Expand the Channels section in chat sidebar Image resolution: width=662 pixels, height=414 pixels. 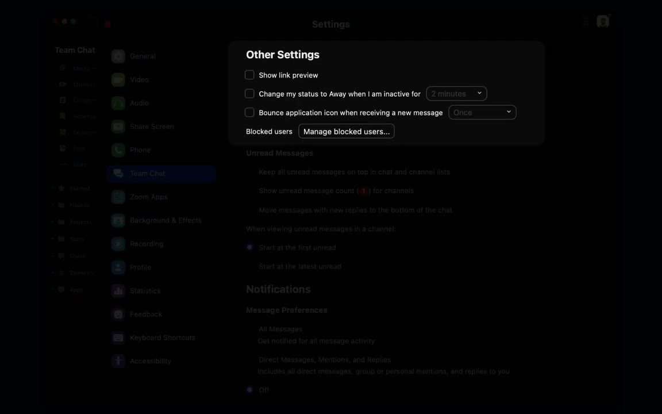point(53,273)
